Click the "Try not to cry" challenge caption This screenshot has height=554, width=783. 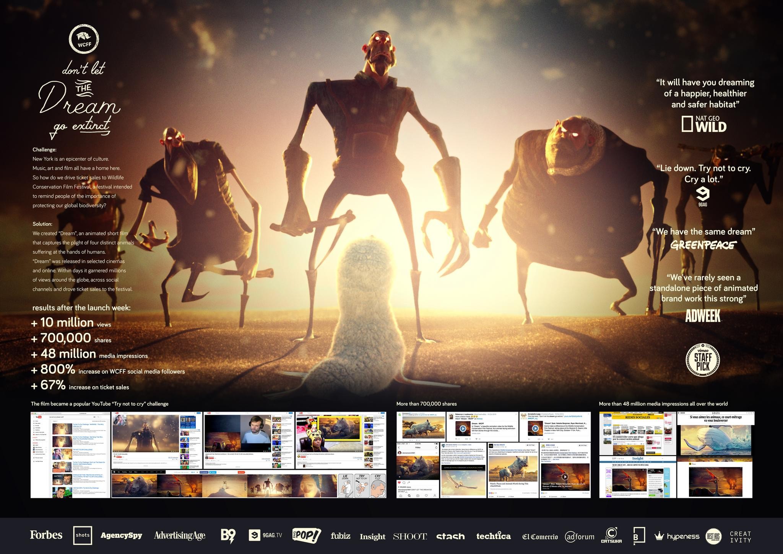point(99,404)
